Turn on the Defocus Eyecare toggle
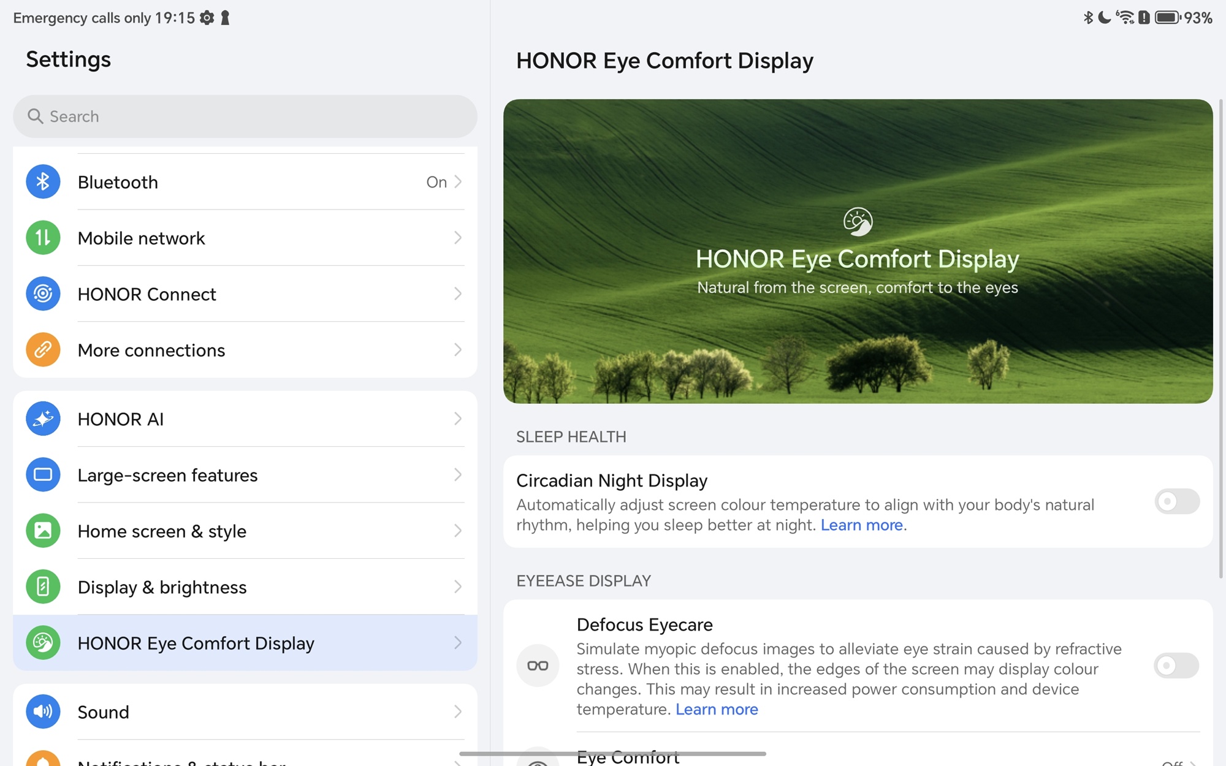 click(x=1176, y=666)
